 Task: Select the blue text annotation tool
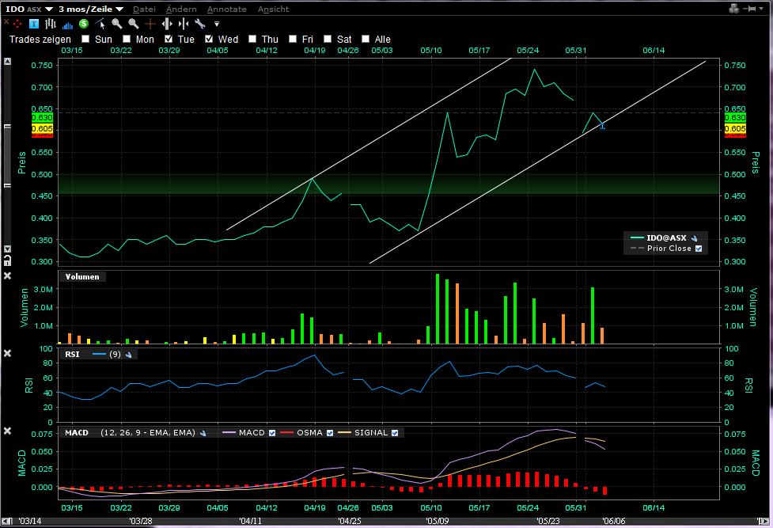34,24
